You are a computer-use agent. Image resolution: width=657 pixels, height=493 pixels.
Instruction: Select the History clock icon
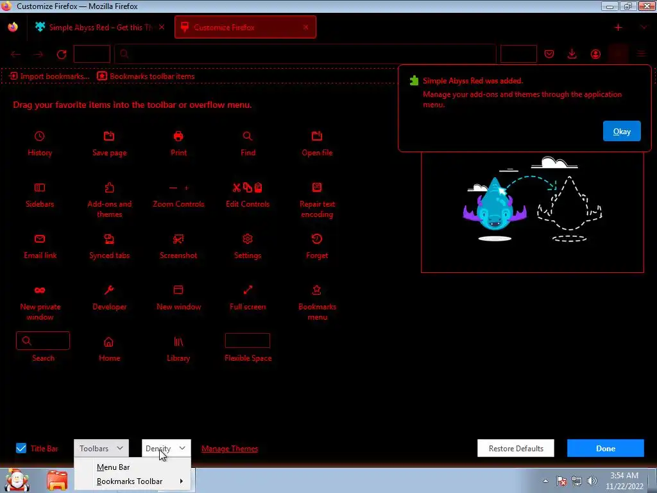pos(39,136)
